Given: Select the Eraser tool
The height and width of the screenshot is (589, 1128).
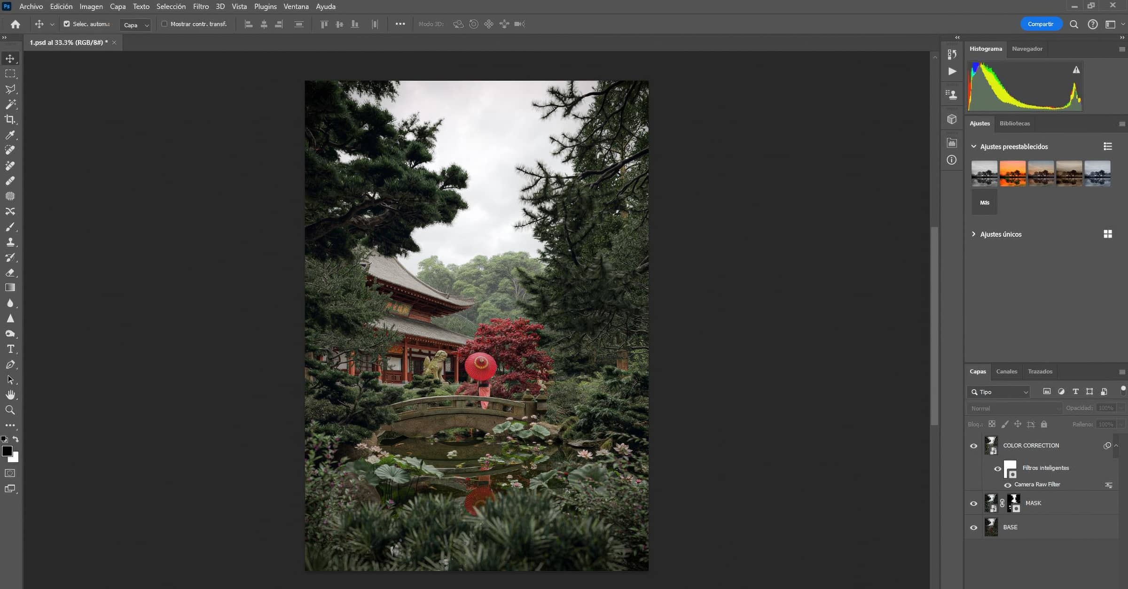Looking at the screenshot, I should [x=10, y=272].
